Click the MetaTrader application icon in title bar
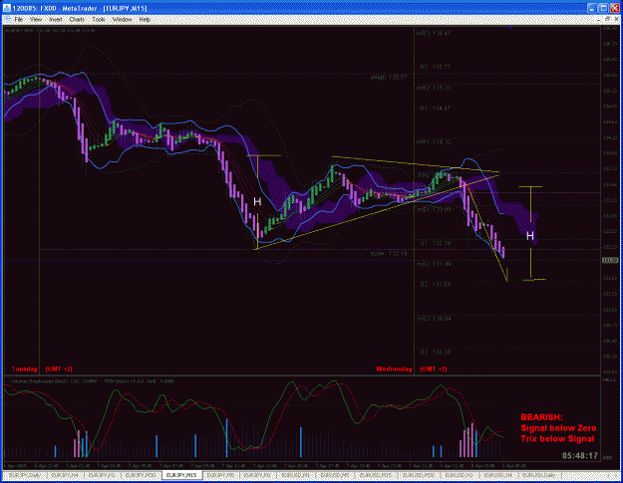This screenshot has width=623, height=483. click(x=7, y=8)
